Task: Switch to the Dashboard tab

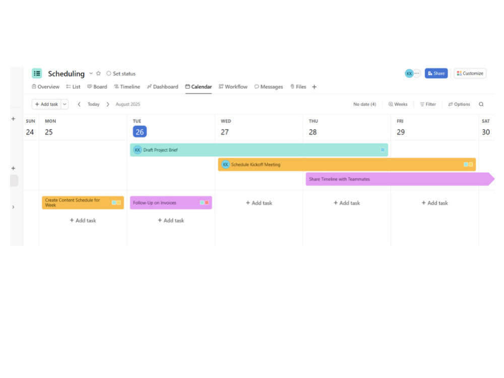Action: (162, 87)
